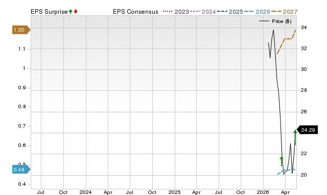Click the dashed green surprise arrow near 22

[x=282, y=161]
